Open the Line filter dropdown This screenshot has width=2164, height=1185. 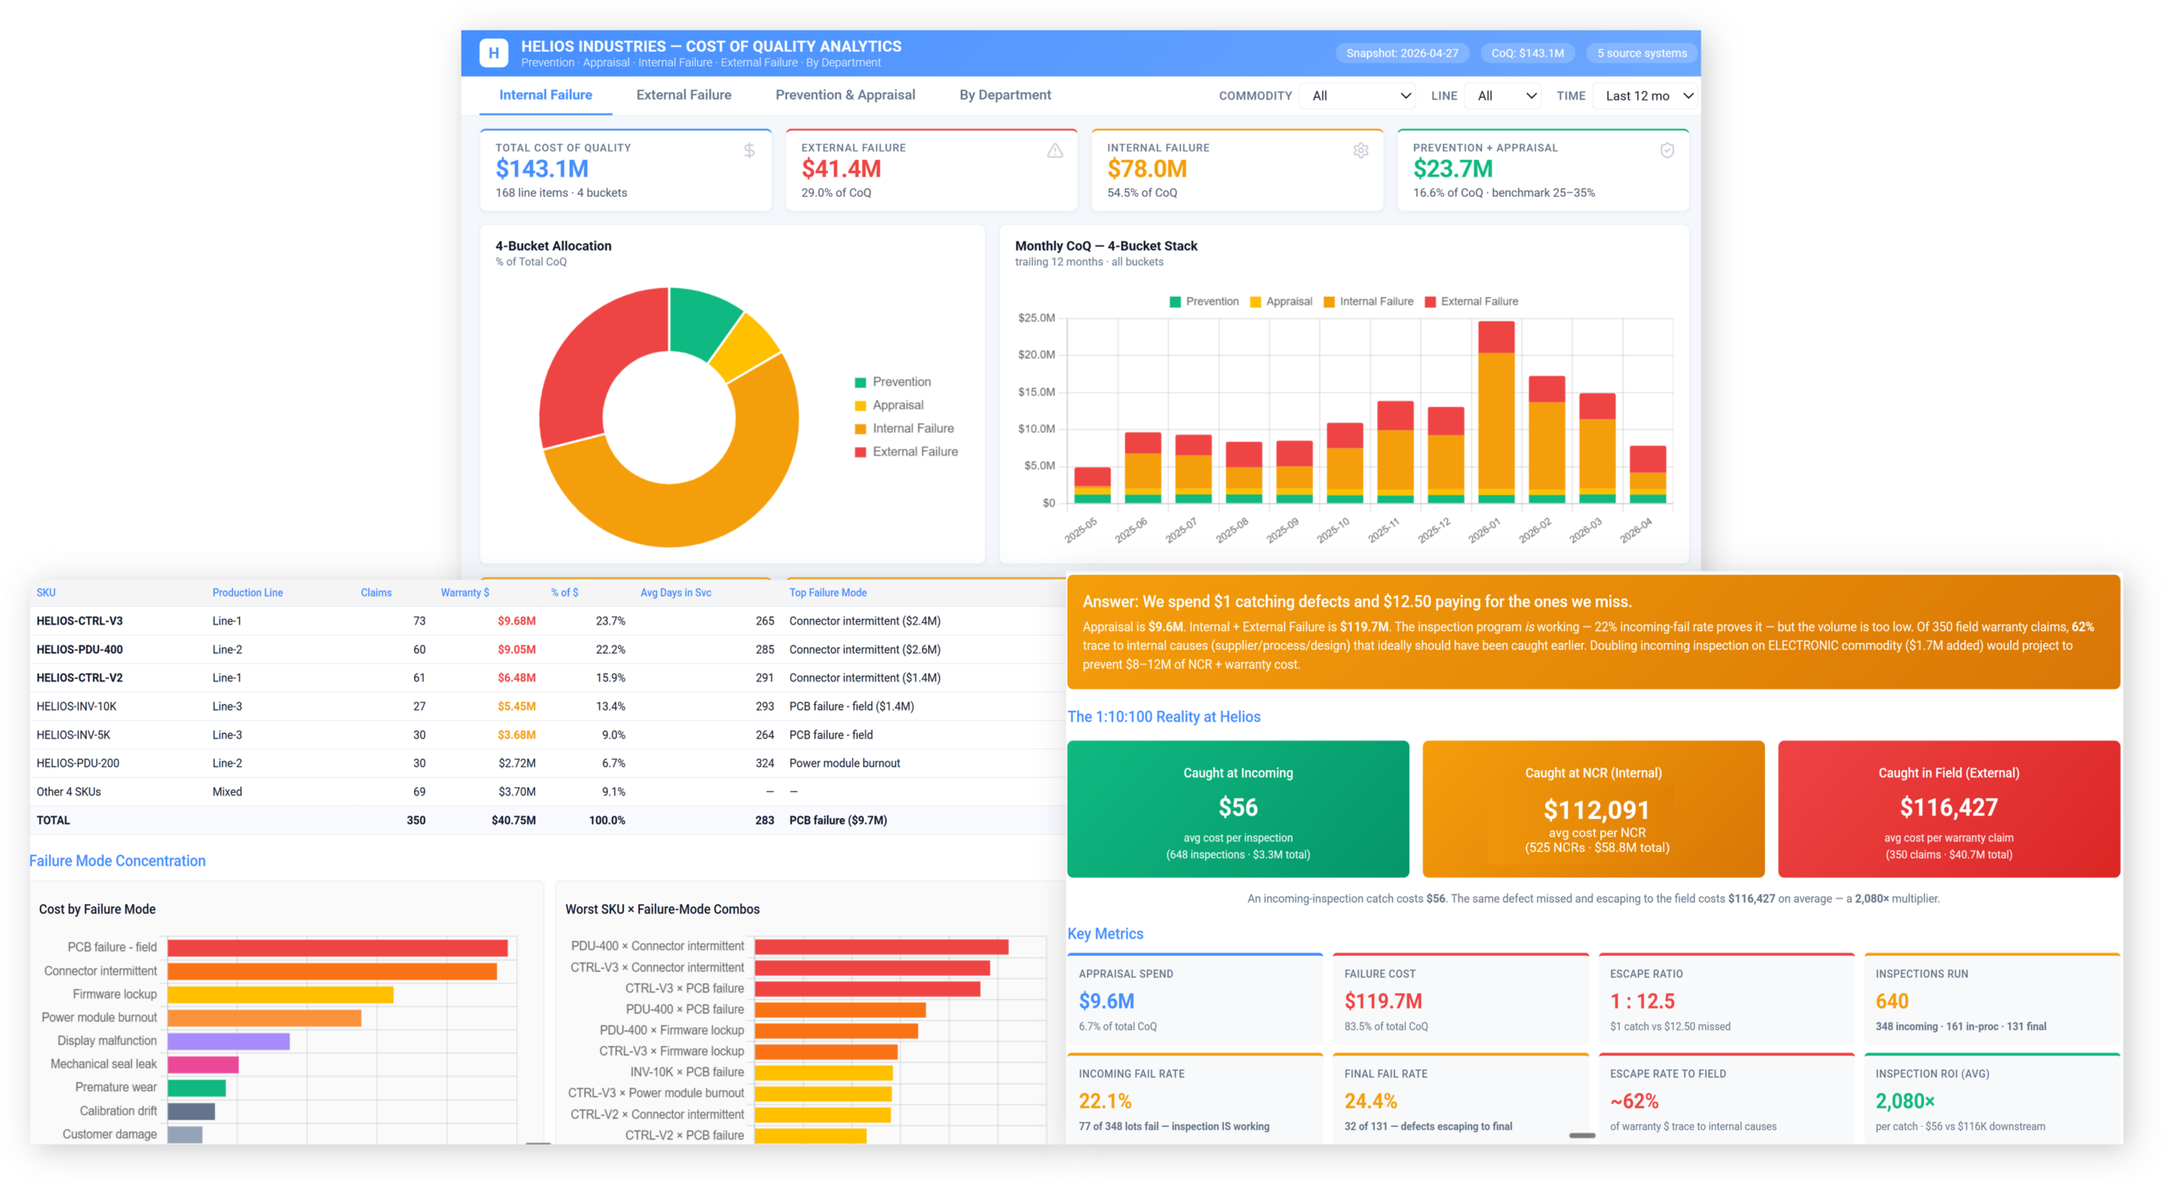click(1505, 96)
